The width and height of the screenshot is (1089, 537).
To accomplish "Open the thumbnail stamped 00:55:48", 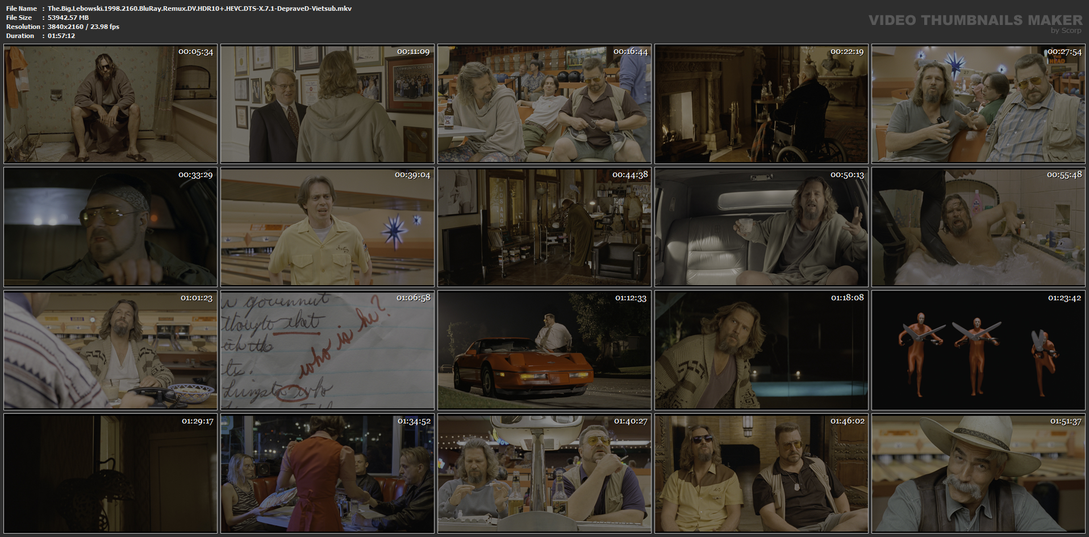I will pyautogui.click(x=978, y=227).
